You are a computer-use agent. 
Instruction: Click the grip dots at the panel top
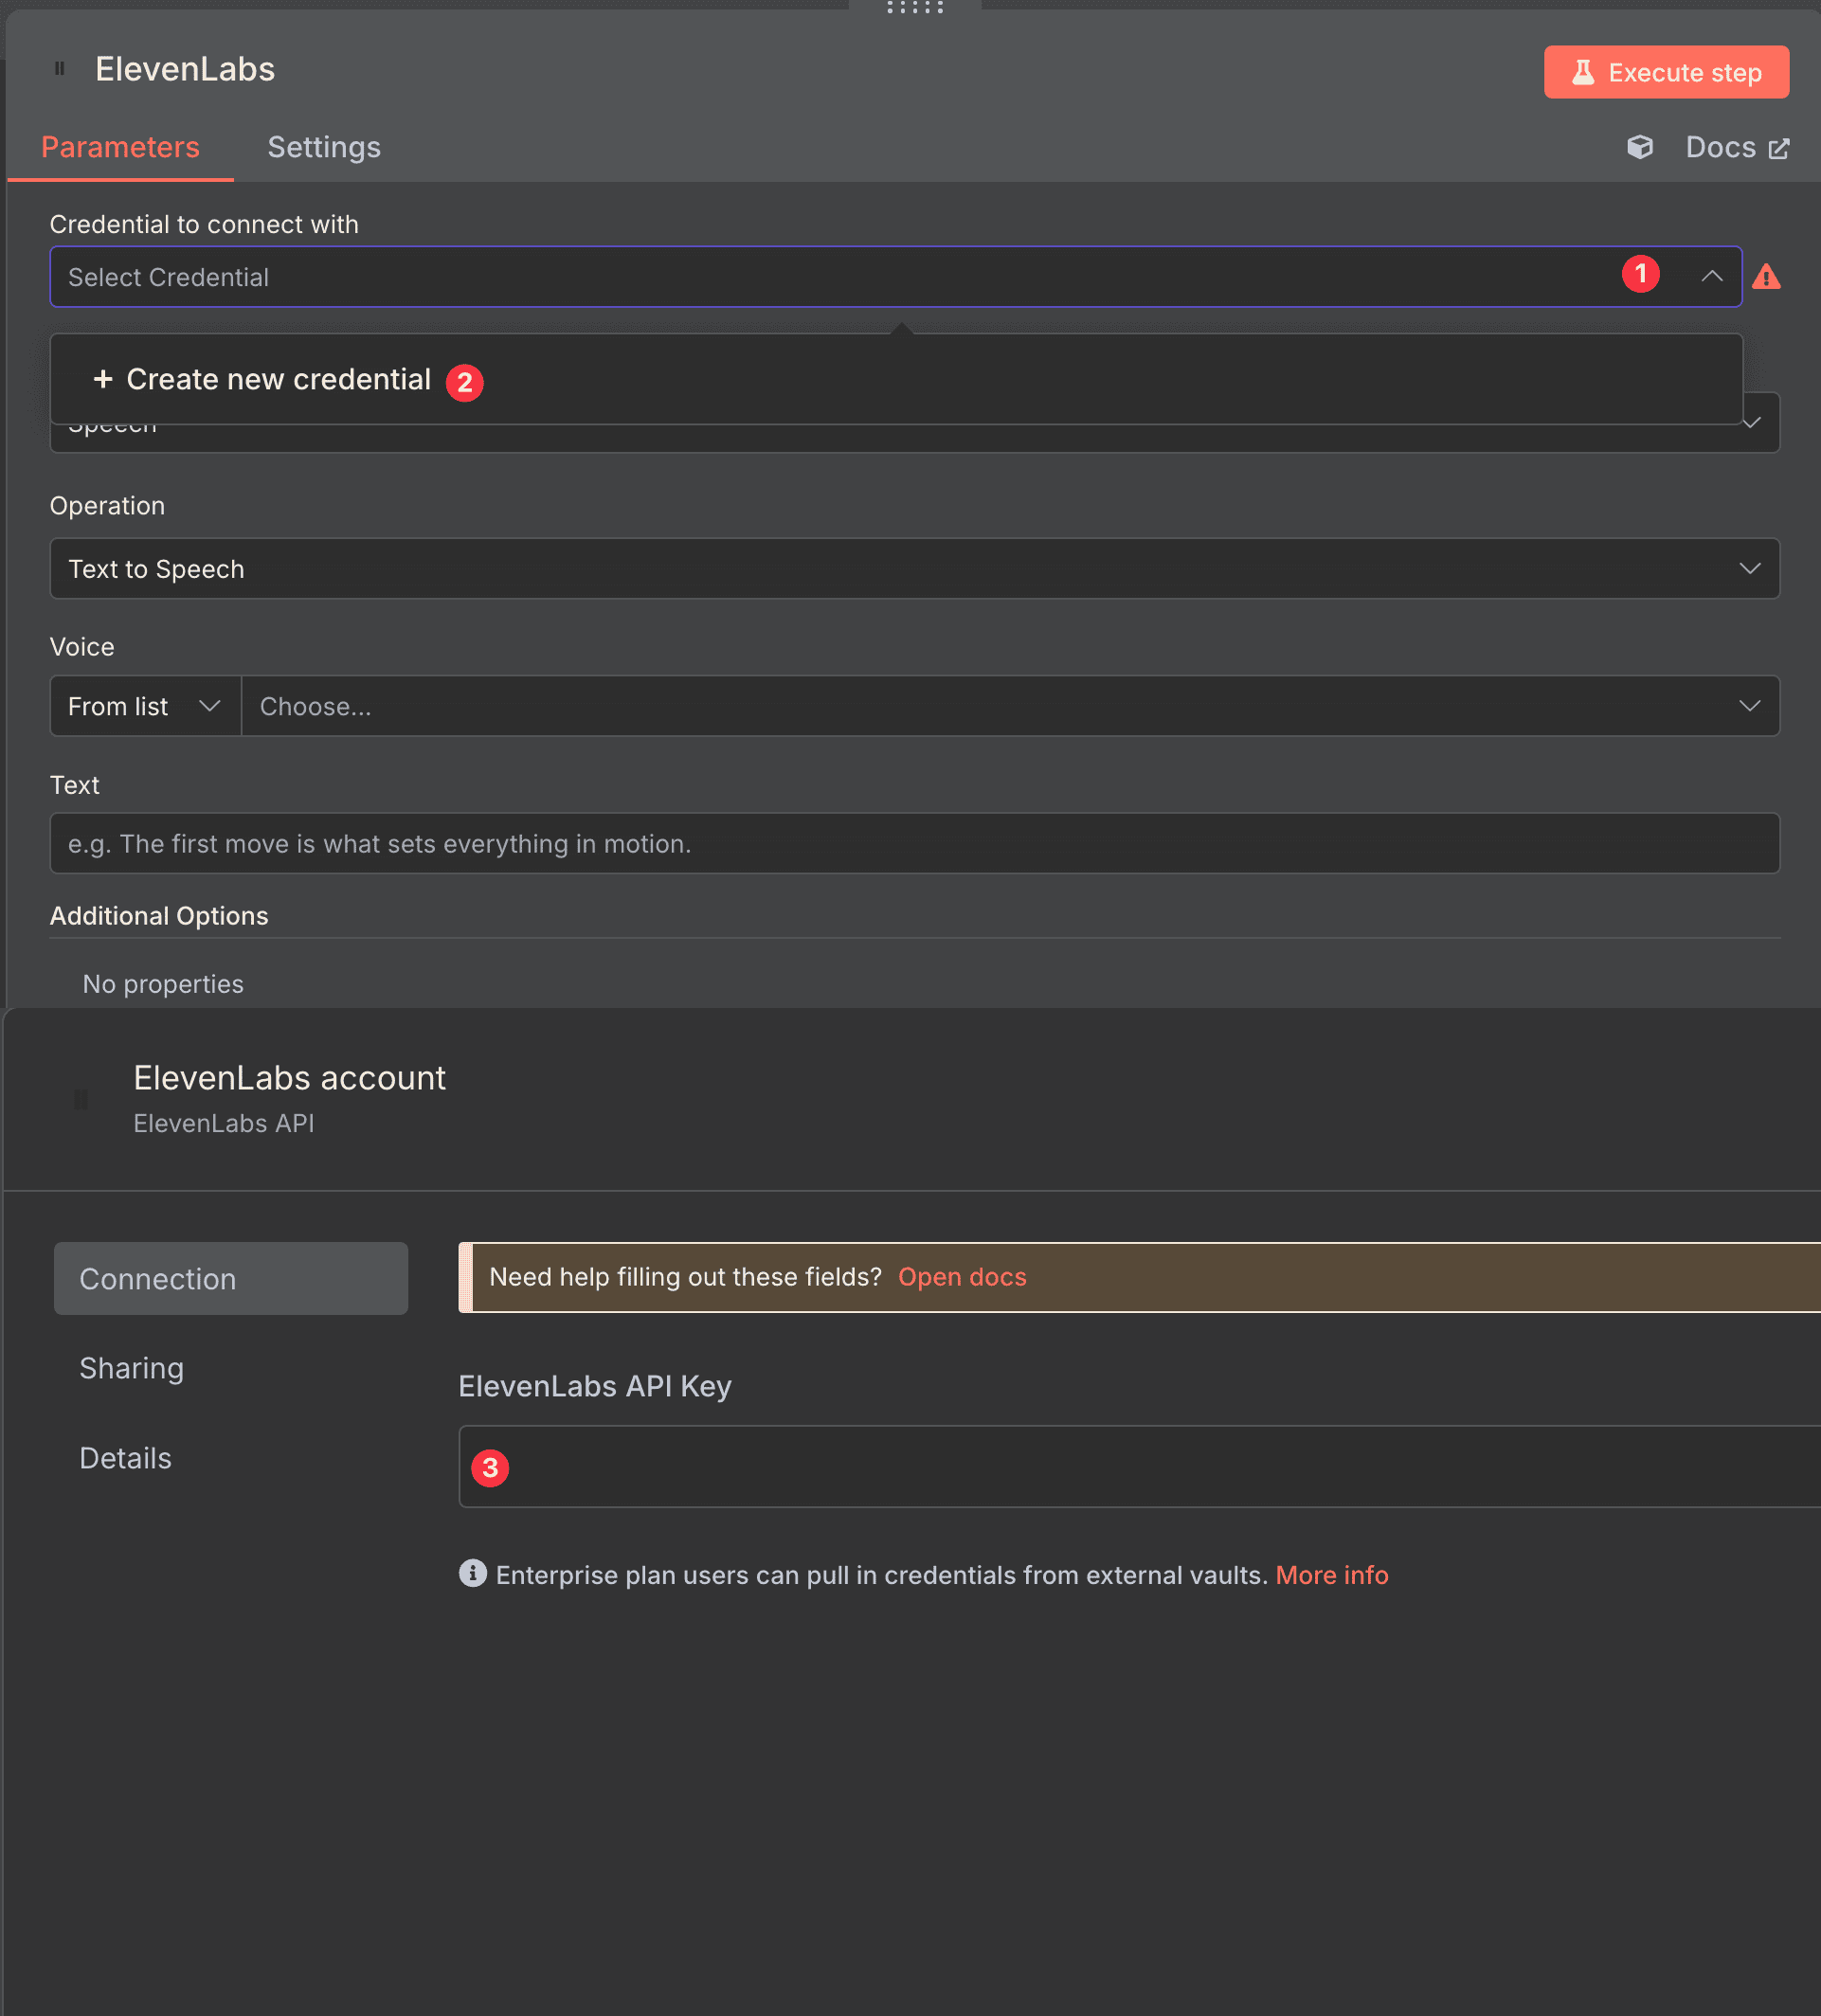(x=913, y=7)
